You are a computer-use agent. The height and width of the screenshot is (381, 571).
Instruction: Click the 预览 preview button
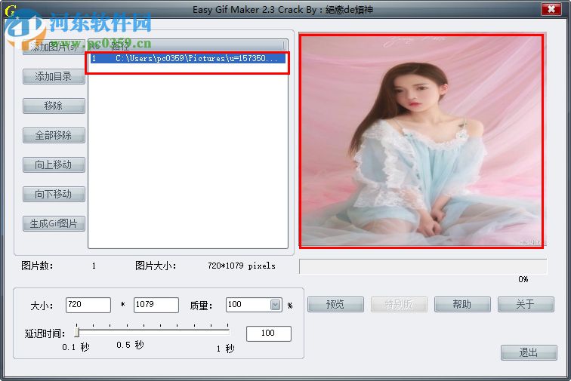click(x=336, y=305)
